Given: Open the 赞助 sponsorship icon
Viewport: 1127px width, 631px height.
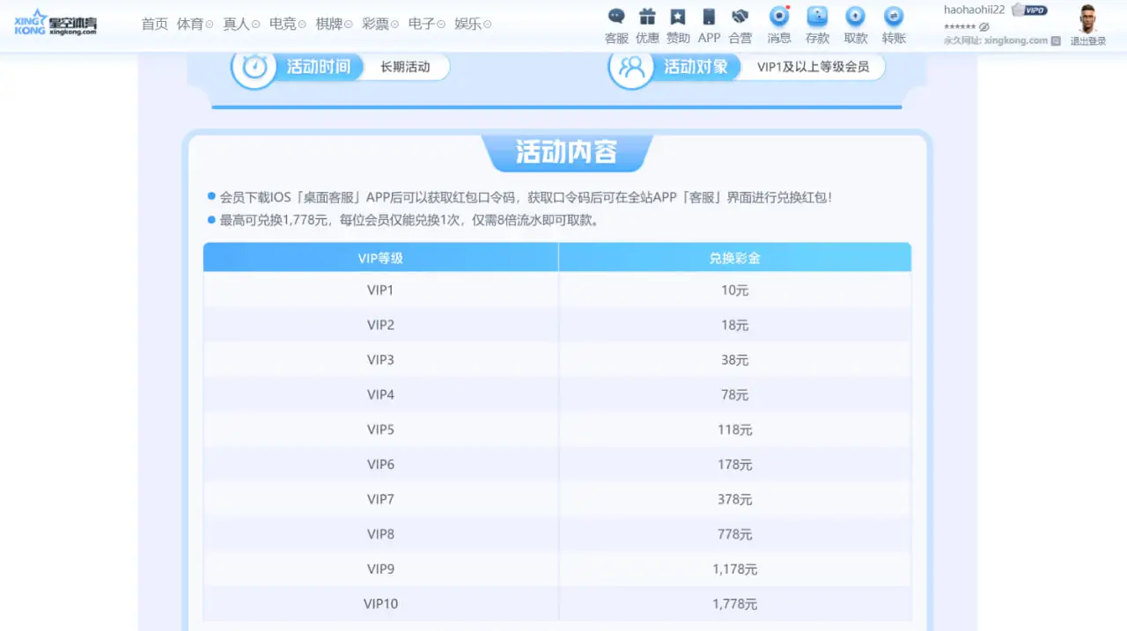Looking at the screenshot, I should click(x=677, y=17).
